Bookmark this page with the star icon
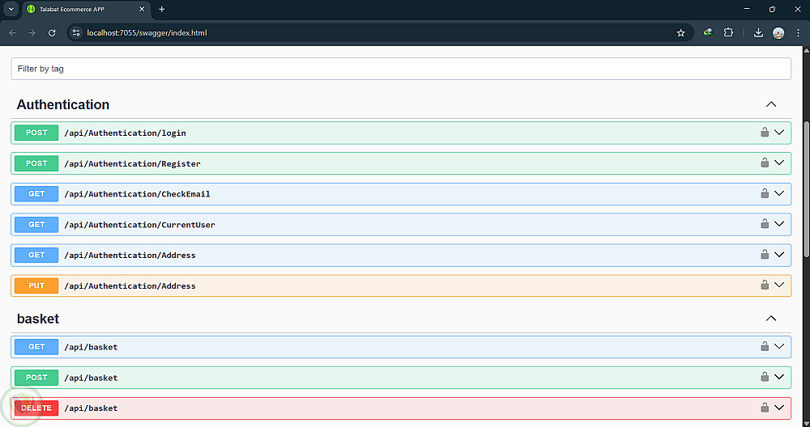The height and width of the screenshot is (427, 810). pyautogui.click(x=681, y=33)
